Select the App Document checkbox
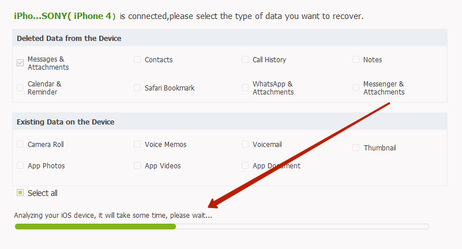This screenshot has width=462, height=249. click(245, 165)
